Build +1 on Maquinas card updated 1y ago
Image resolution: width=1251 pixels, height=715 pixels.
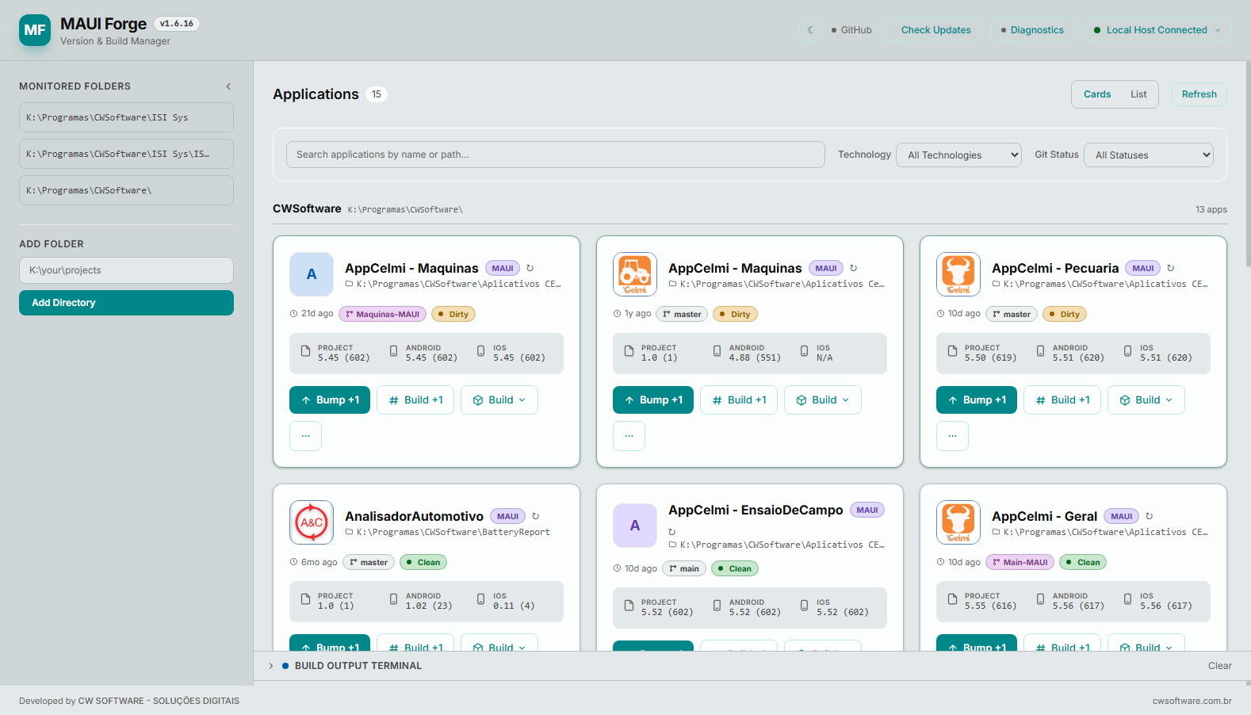[x=739, y=400]
